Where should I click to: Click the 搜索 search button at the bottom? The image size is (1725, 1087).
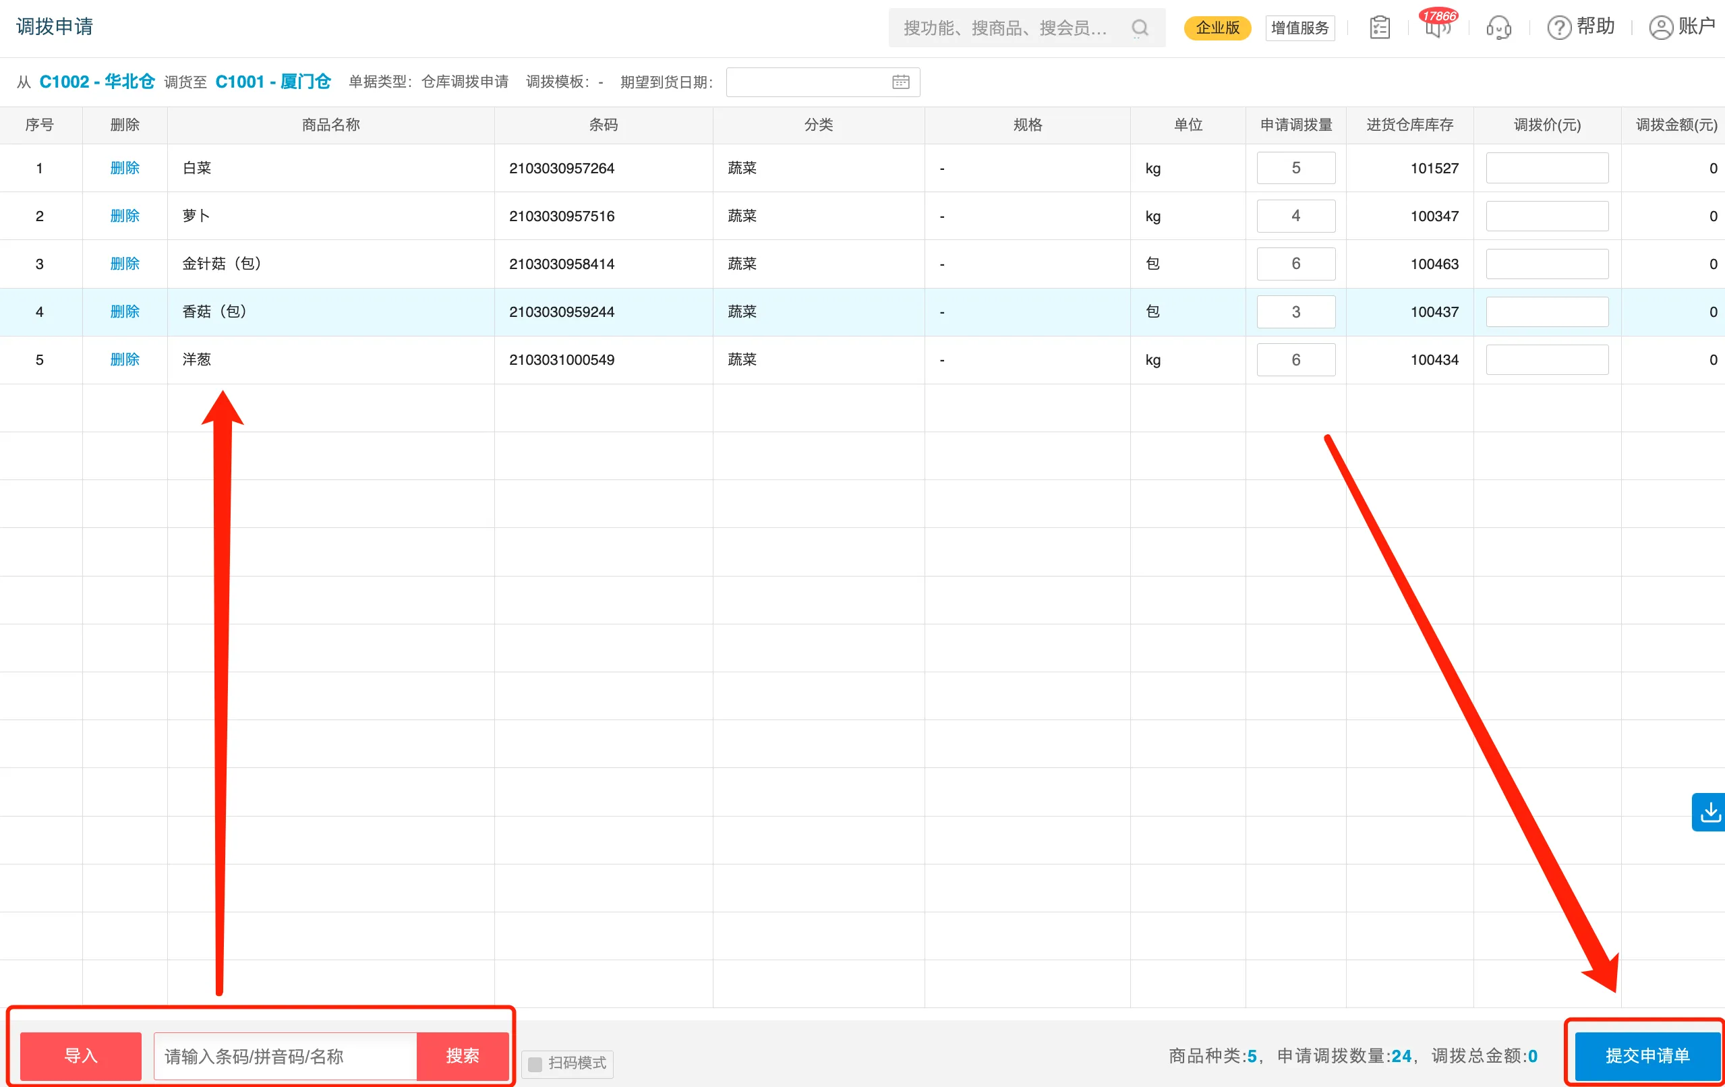(x=463, y=1055)
